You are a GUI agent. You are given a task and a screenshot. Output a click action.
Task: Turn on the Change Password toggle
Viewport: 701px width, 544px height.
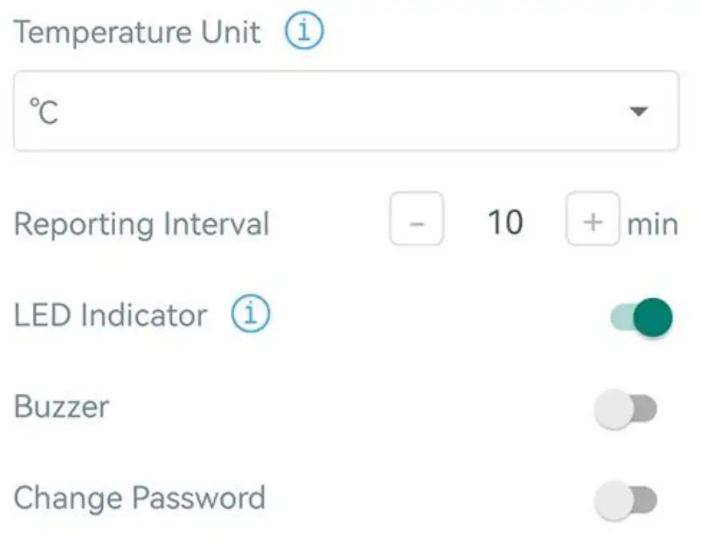pos(627,498)
